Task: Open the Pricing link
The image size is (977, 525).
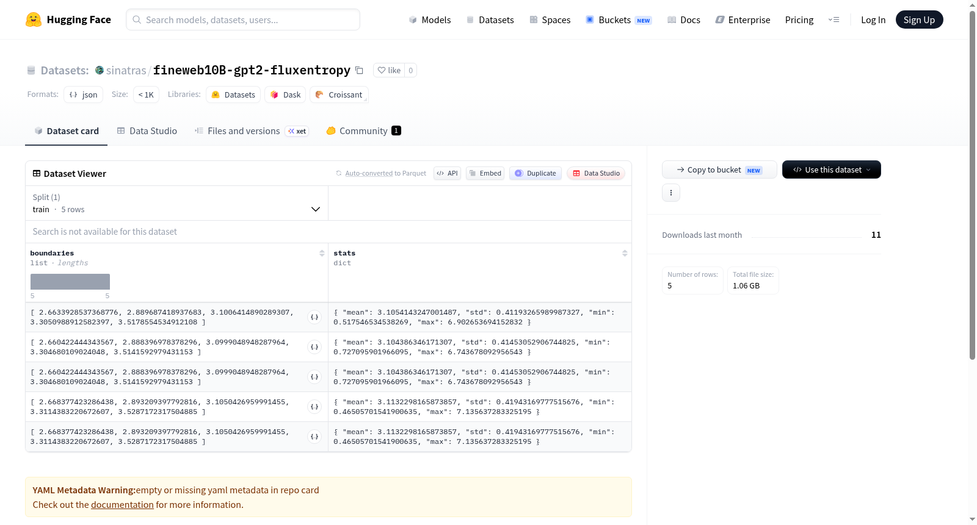Action: pyautogui.click(x=799, y=20)
